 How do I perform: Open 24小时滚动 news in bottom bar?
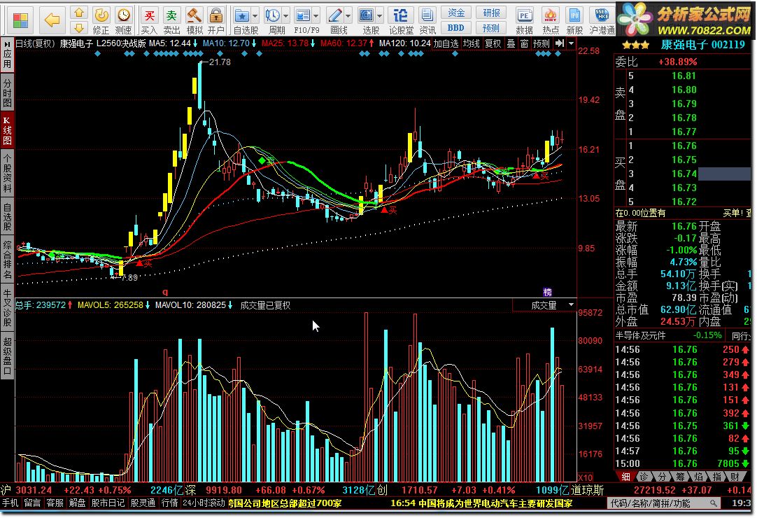pos(204,503)
